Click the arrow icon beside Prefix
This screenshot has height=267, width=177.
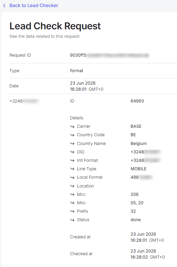coord(72,211)
